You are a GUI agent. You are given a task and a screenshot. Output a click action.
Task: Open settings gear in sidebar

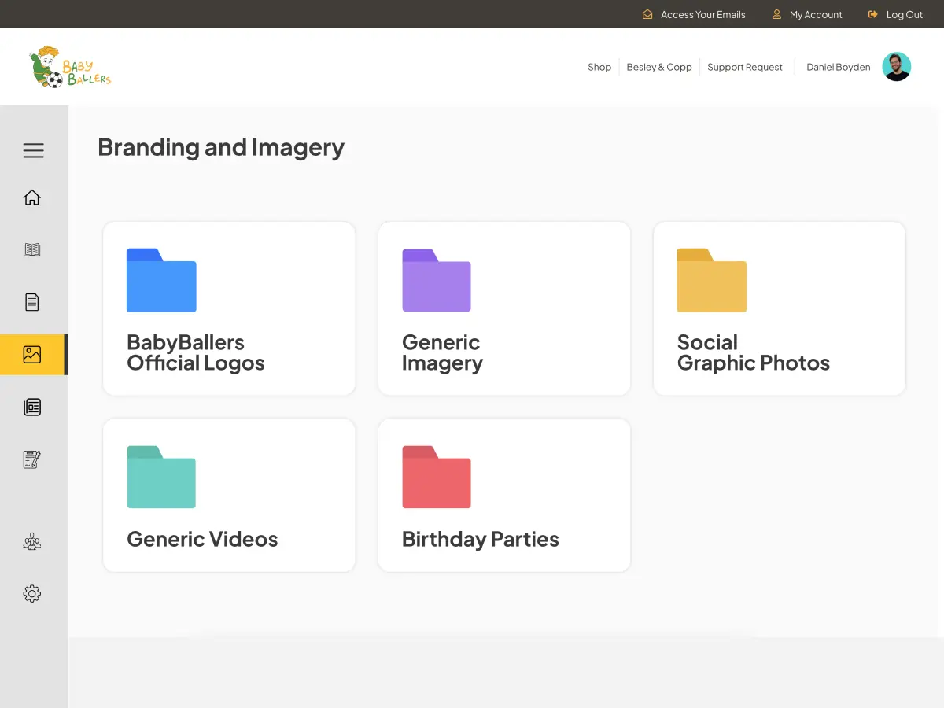tap(32, 594)
